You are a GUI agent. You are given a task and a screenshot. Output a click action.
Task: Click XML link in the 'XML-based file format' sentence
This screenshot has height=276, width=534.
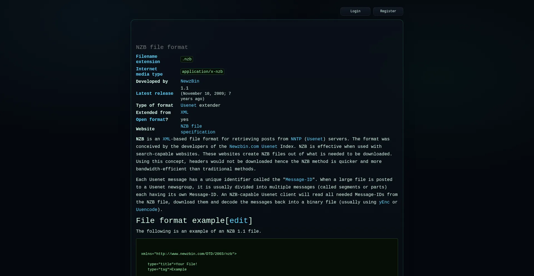pyautogui.click(x=167, y=139)
